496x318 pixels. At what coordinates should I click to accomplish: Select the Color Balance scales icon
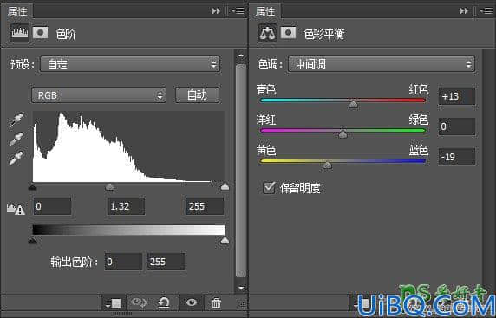(x=268, y=33)
